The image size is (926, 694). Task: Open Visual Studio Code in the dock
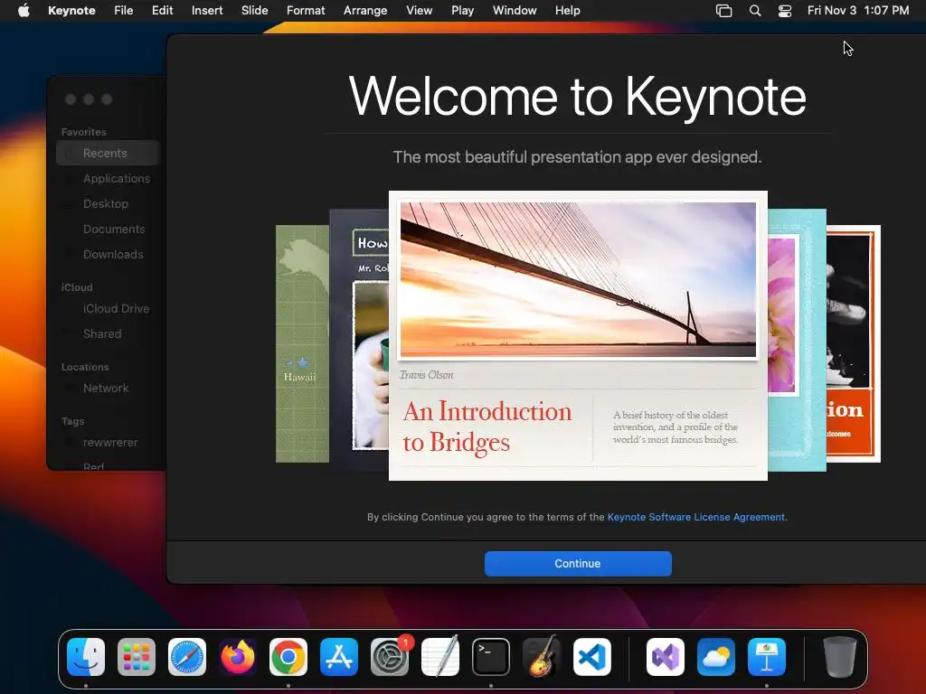[592, 657]
